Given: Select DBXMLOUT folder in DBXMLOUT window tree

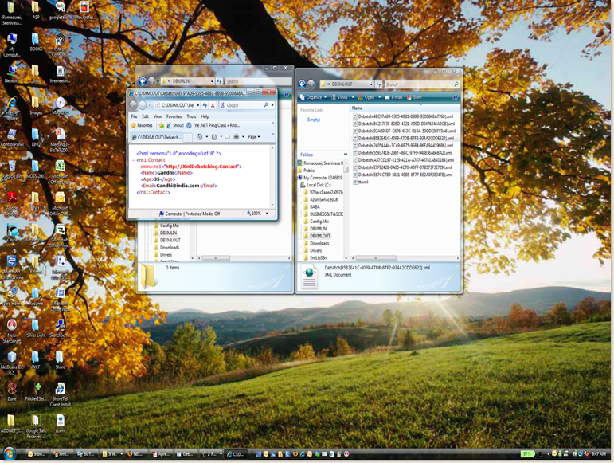Looking at the screenshot, I should [317, 236].
